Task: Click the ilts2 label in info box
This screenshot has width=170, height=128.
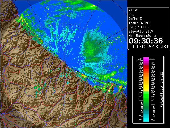Action: click(x=133, y=10)
